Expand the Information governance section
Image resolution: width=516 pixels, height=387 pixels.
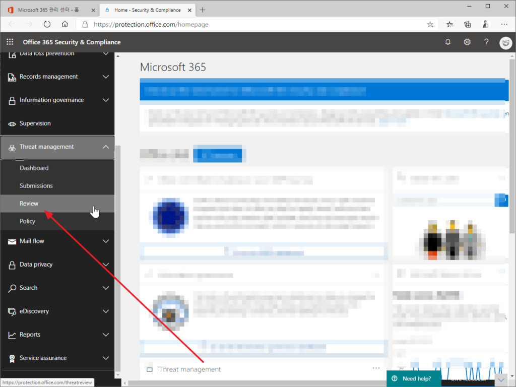[x=106, y=100]
